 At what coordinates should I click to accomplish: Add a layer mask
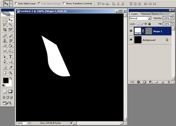click(x=144, y=82)
